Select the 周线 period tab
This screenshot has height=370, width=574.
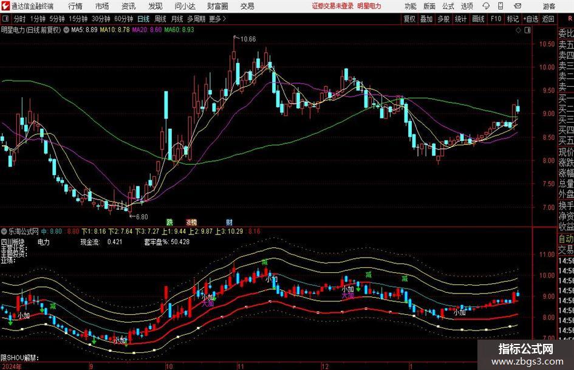click(x=160, y=19)
